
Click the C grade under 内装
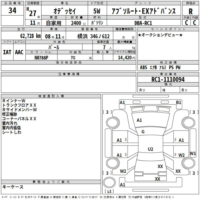point(194,23)
